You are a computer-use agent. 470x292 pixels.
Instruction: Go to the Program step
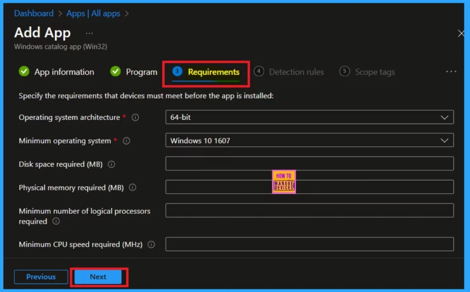click(134, 72)
